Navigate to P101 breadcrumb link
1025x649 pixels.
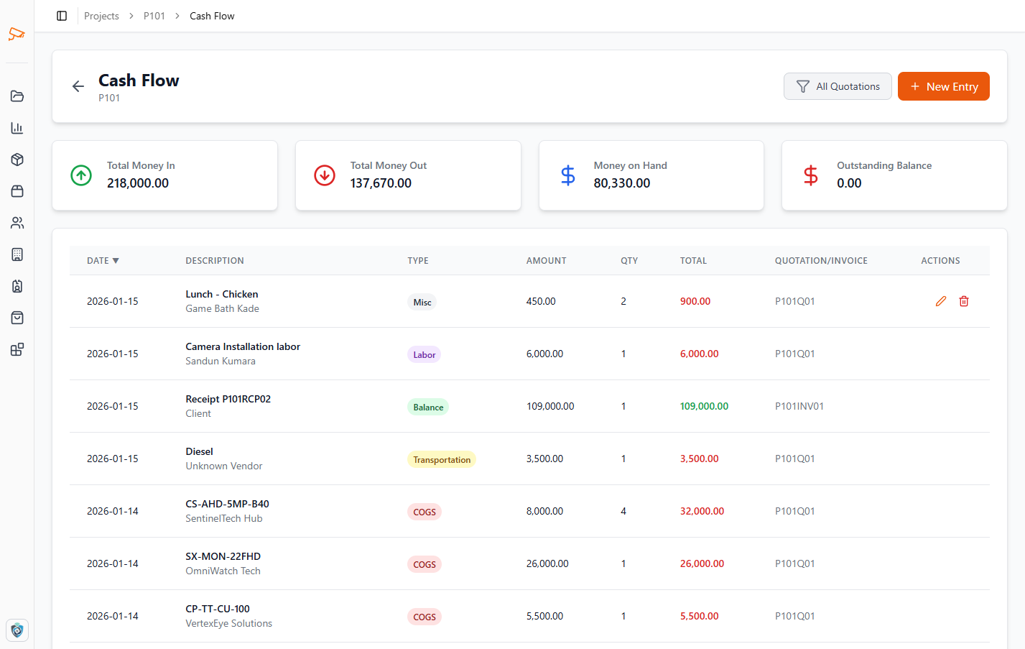pos(154,16)
